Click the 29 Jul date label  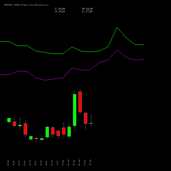click(47, 163)
